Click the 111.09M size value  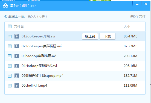point(130,86)
